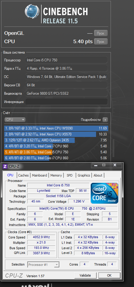Open the Mainboard tab in CPU-Z
The height and width of the screenshot is (287, 134).
point(39,175)
